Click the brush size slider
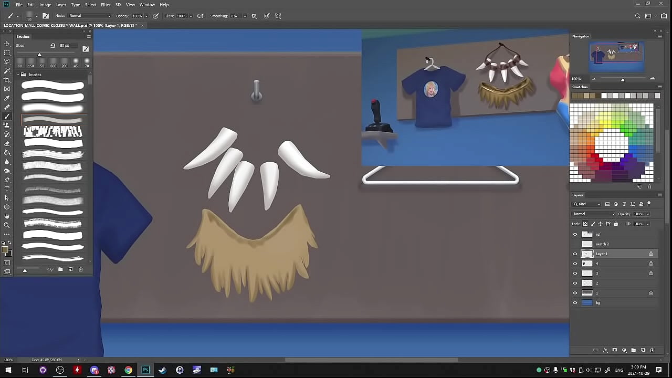672x378 pixels. [39, 55]
